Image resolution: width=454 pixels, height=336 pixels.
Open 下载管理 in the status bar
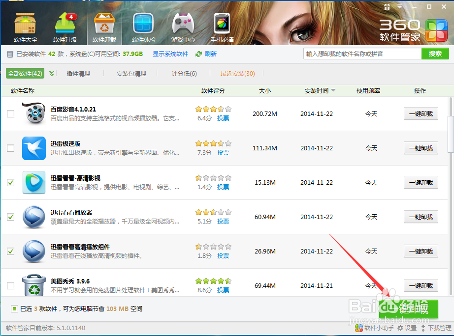coord(436,328)
